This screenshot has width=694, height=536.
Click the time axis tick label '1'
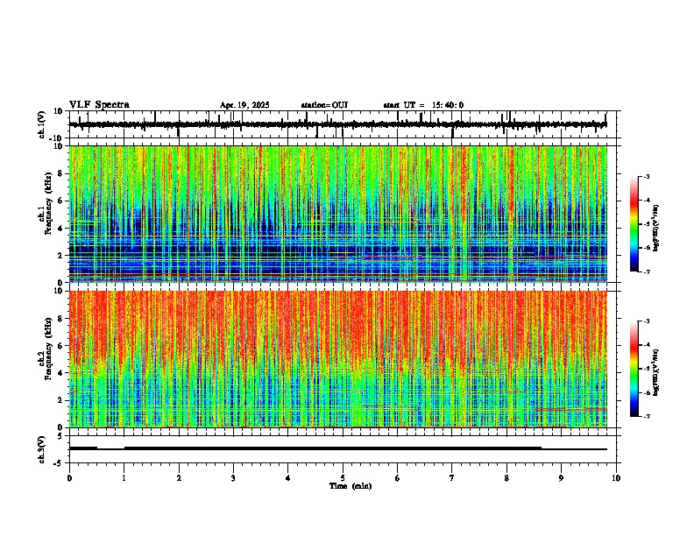click(x=124, y=478)
